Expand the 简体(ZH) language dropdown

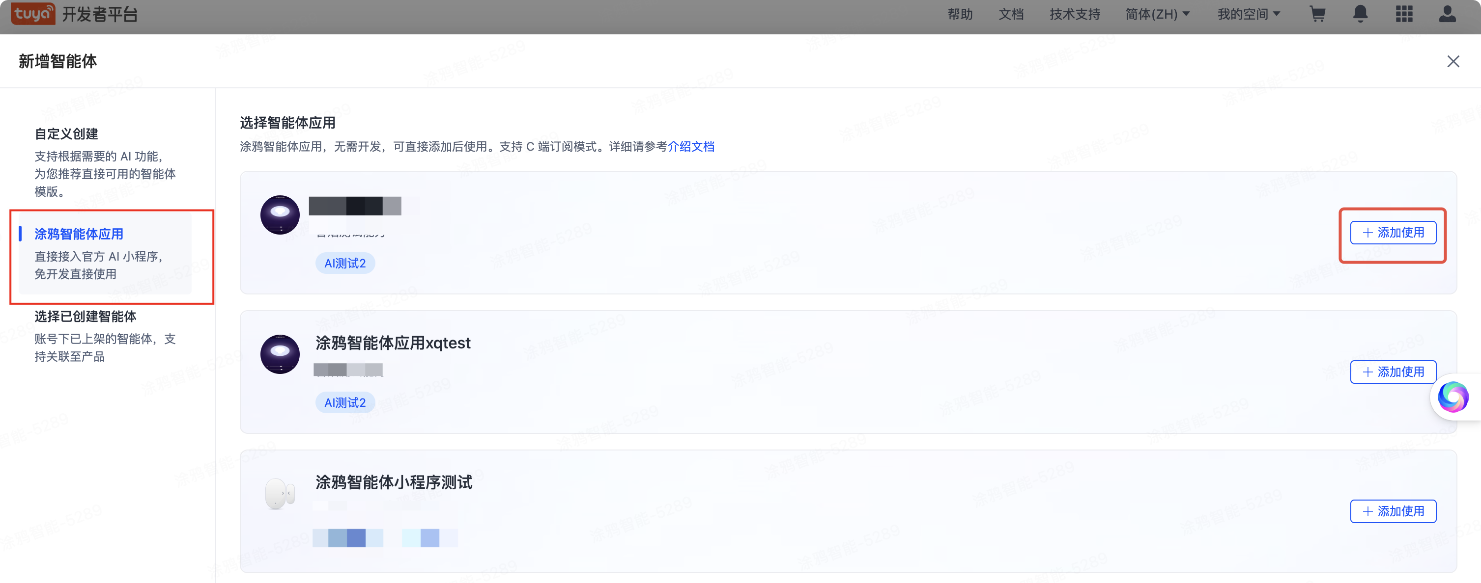coord(1157,14)
